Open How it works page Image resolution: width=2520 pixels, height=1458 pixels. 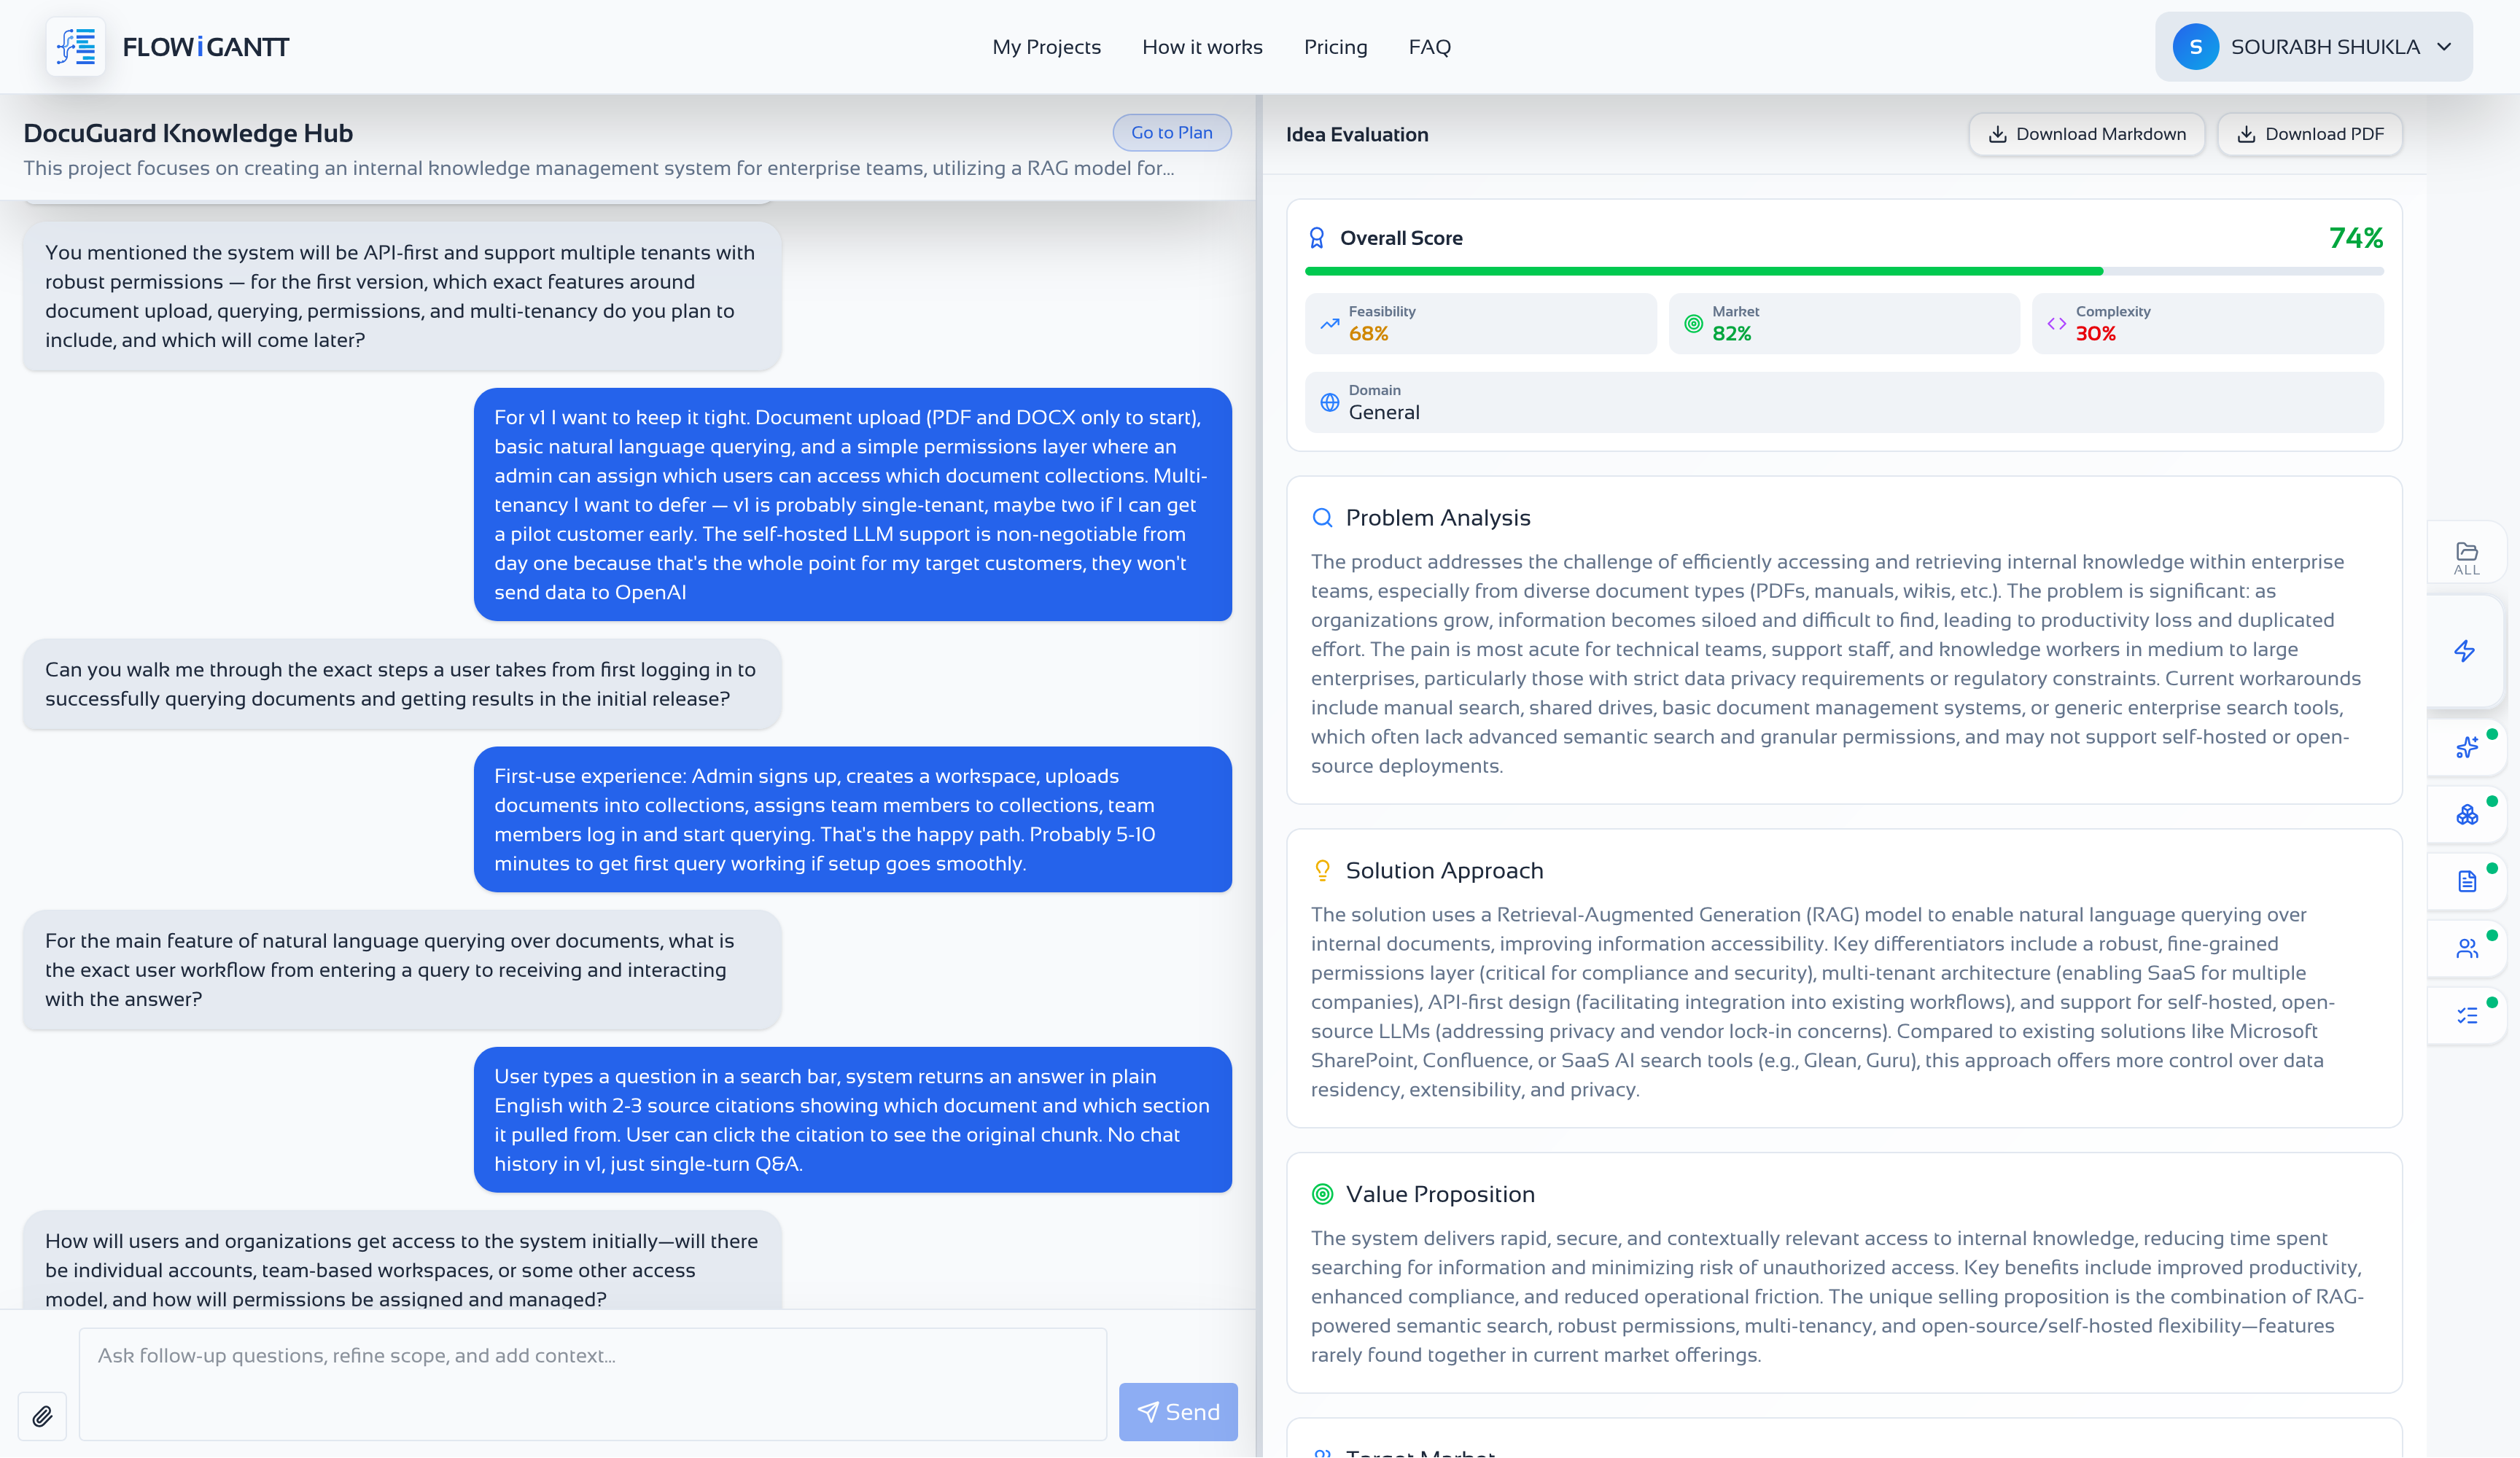tap(1202, 47)
